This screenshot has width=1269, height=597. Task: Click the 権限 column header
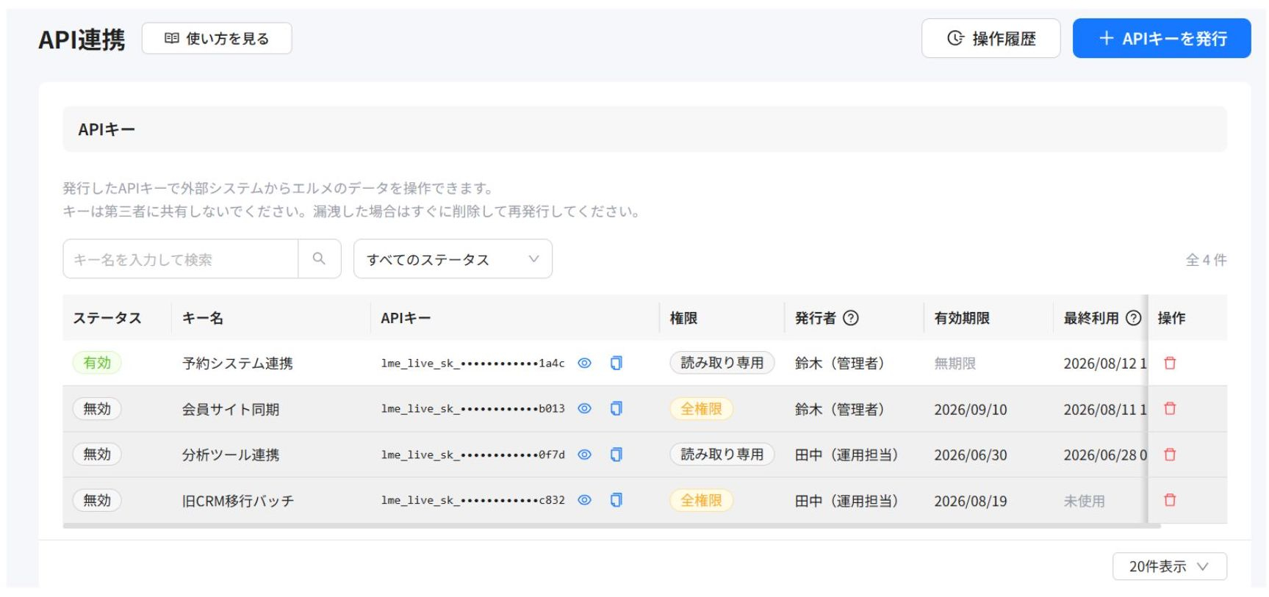tap(683, 318)
